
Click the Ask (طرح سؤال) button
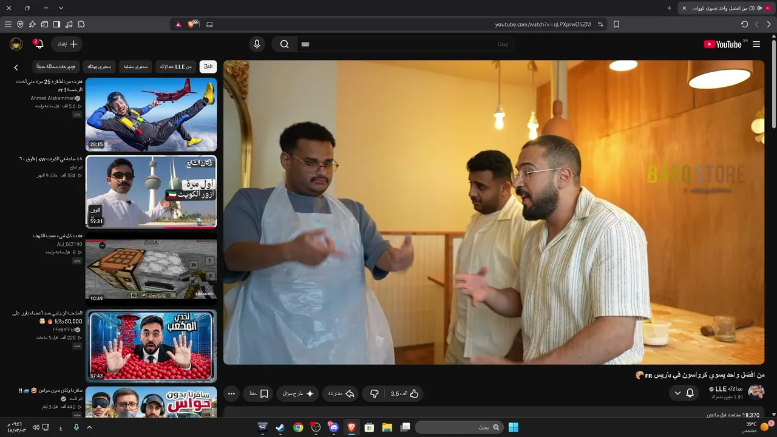pos(298,394)
